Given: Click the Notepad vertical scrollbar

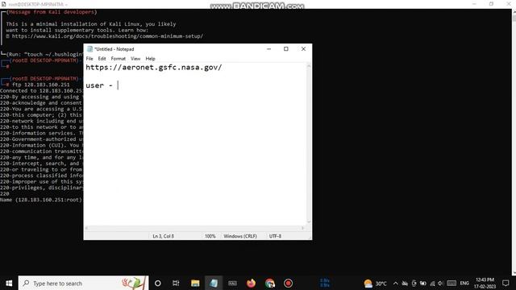Looking at the screenshot, I should tap(309, 144).
